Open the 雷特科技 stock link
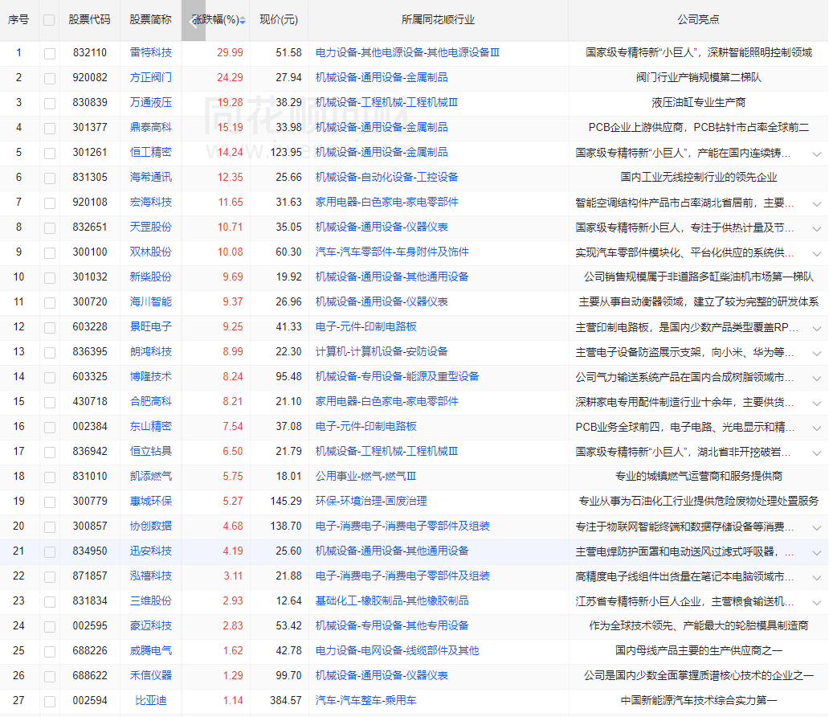Image resolution: width=833 pixels, height=717 pixels. click(x=151, y=52)
